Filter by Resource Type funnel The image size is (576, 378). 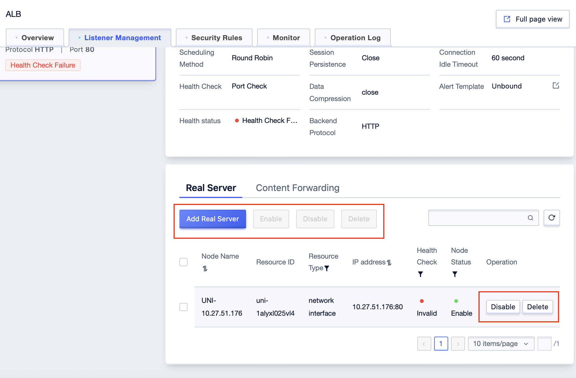point(327,268)
